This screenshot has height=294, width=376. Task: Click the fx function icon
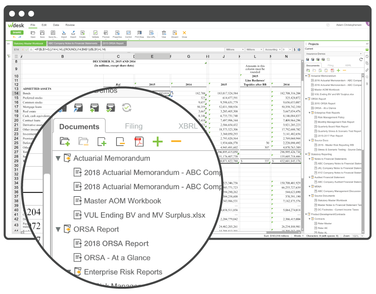pyautogui.click(x=31, y=50)
